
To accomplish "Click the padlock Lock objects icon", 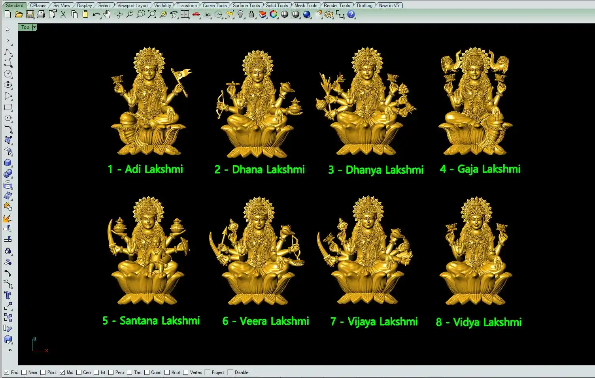I will (x=251, y=15).
